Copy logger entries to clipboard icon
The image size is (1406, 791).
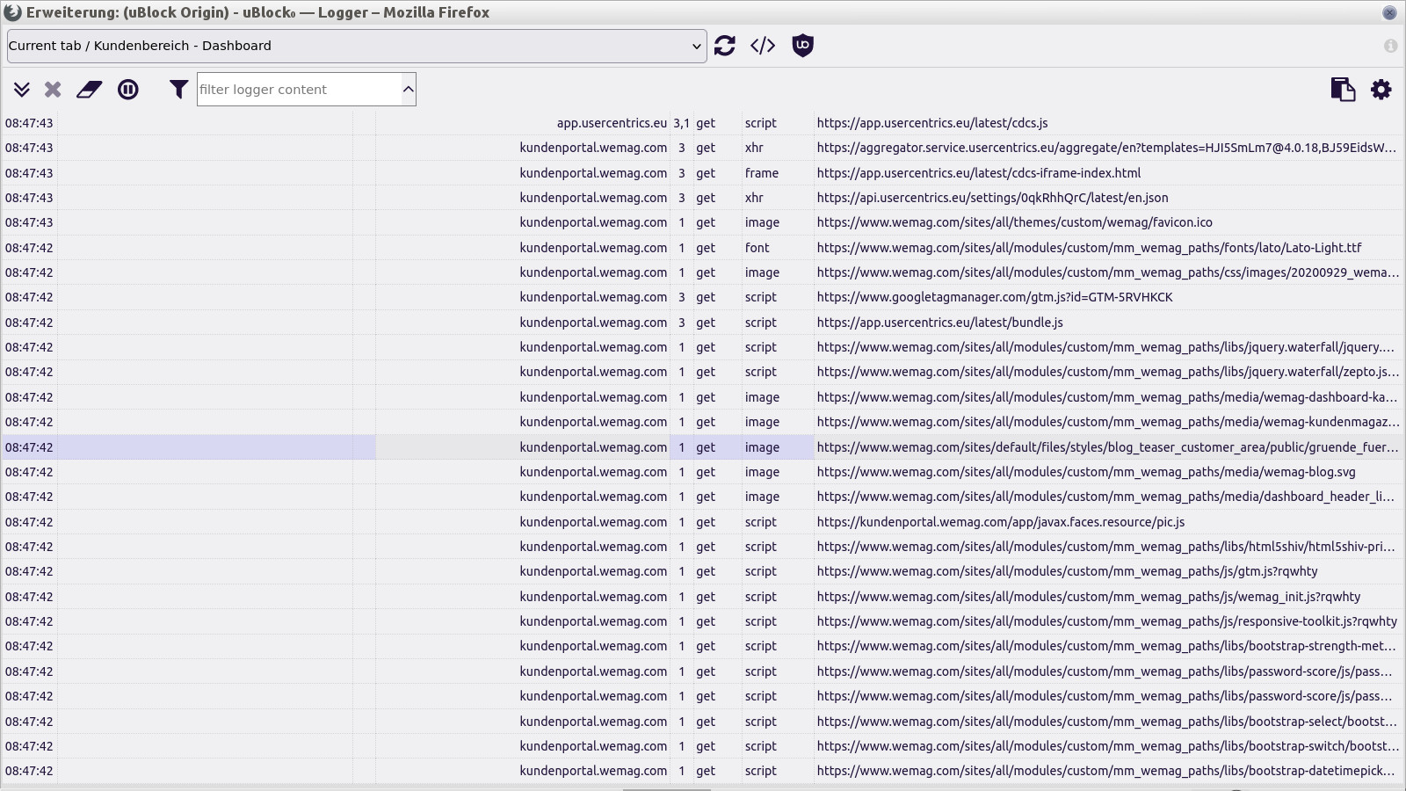[1343, 90]
